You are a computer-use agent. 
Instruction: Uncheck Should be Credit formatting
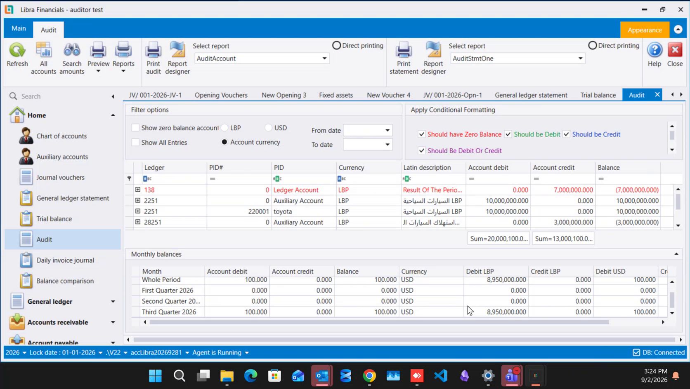[x=566, y=134]
